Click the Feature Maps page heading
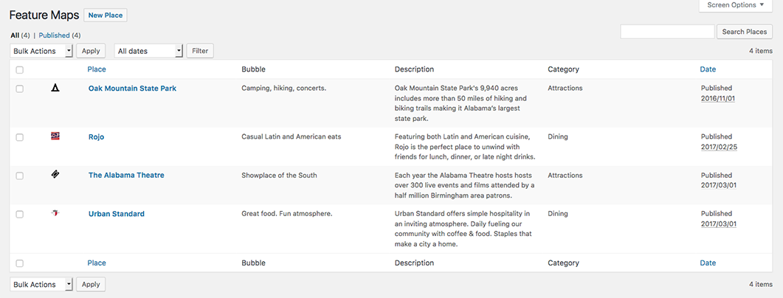The width and height of the screenshot is (783, 298). coord(44,15)
